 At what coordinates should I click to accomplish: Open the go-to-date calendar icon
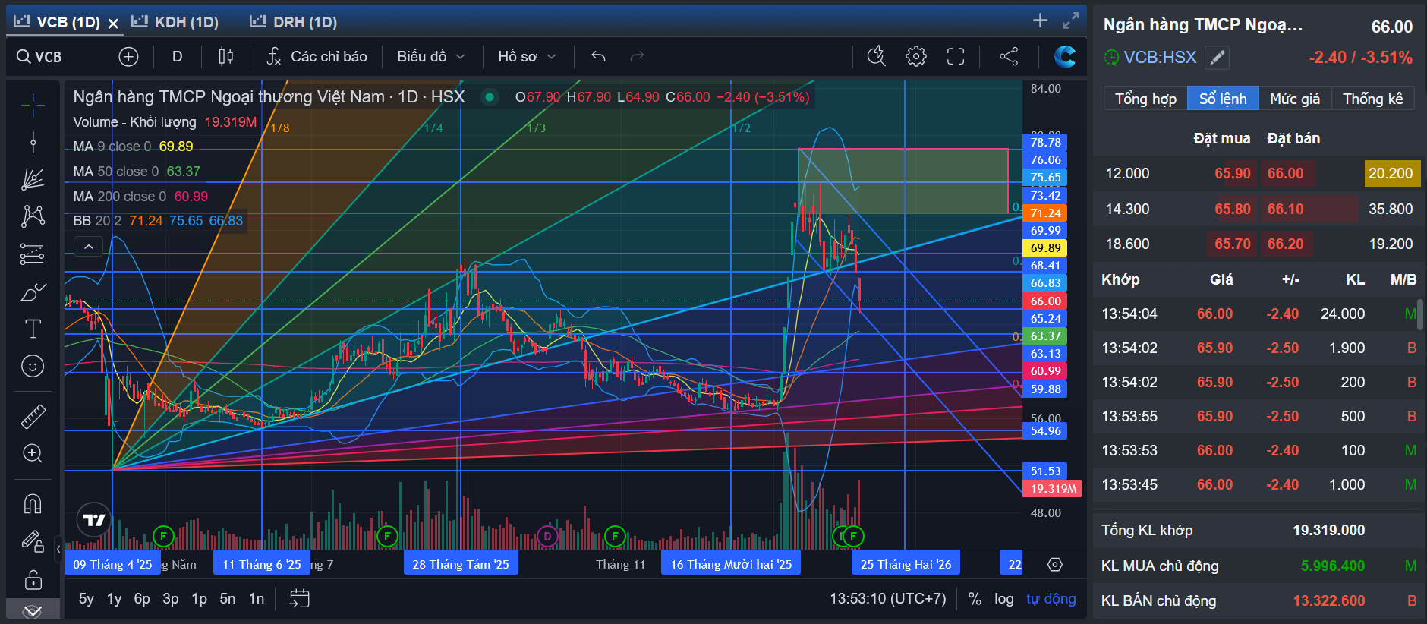click(x=300, y=599)
